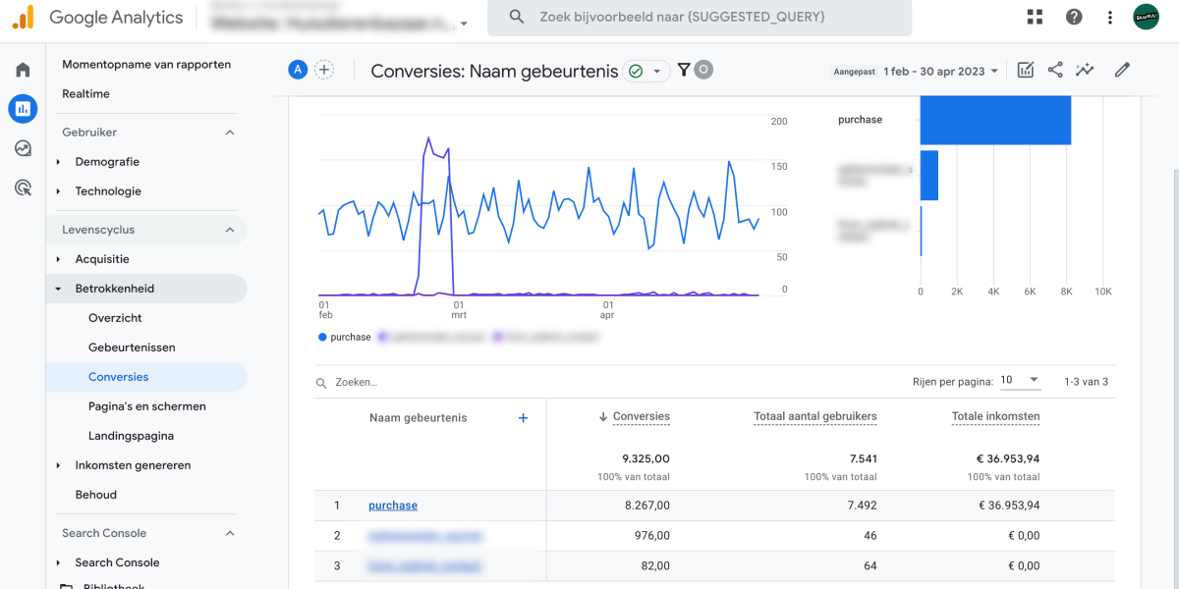Click the purchase event link in table
Viewport: 1179px width, 589px height.
coord(393,506)
